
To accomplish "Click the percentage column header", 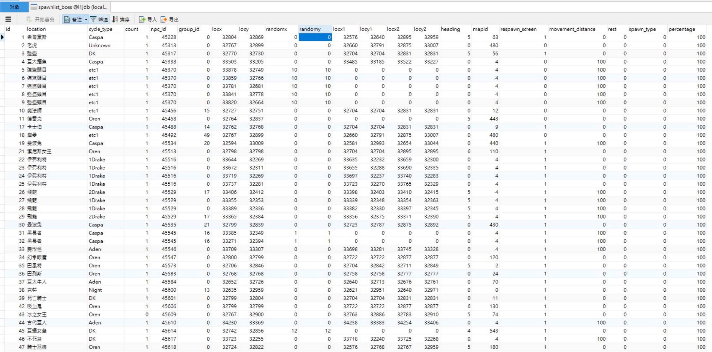I will pyautogui.click(x=687, y=29).
